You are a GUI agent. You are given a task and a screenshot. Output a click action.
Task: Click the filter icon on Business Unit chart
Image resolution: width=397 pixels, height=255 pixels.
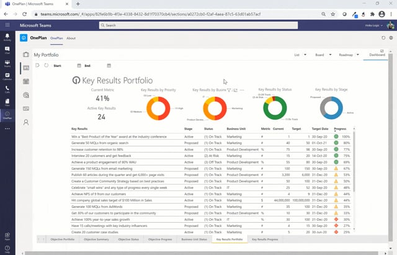[229, 90]
